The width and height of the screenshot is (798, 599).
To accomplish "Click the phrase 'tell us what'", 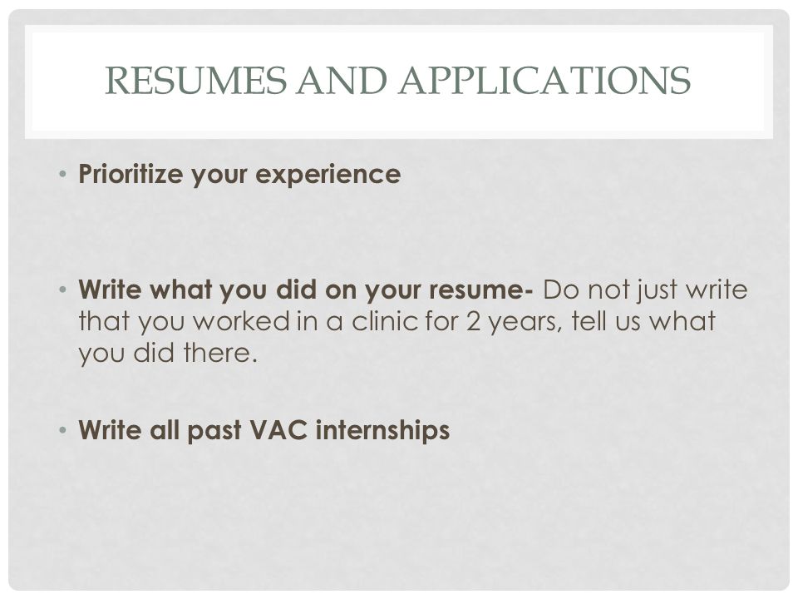I will click(643, 321).
